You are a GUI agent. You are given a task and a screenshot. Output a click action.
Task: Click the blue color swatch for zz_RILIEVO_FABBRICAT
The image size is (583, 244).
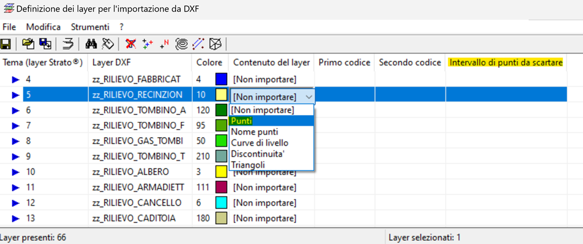coord(221,79)
